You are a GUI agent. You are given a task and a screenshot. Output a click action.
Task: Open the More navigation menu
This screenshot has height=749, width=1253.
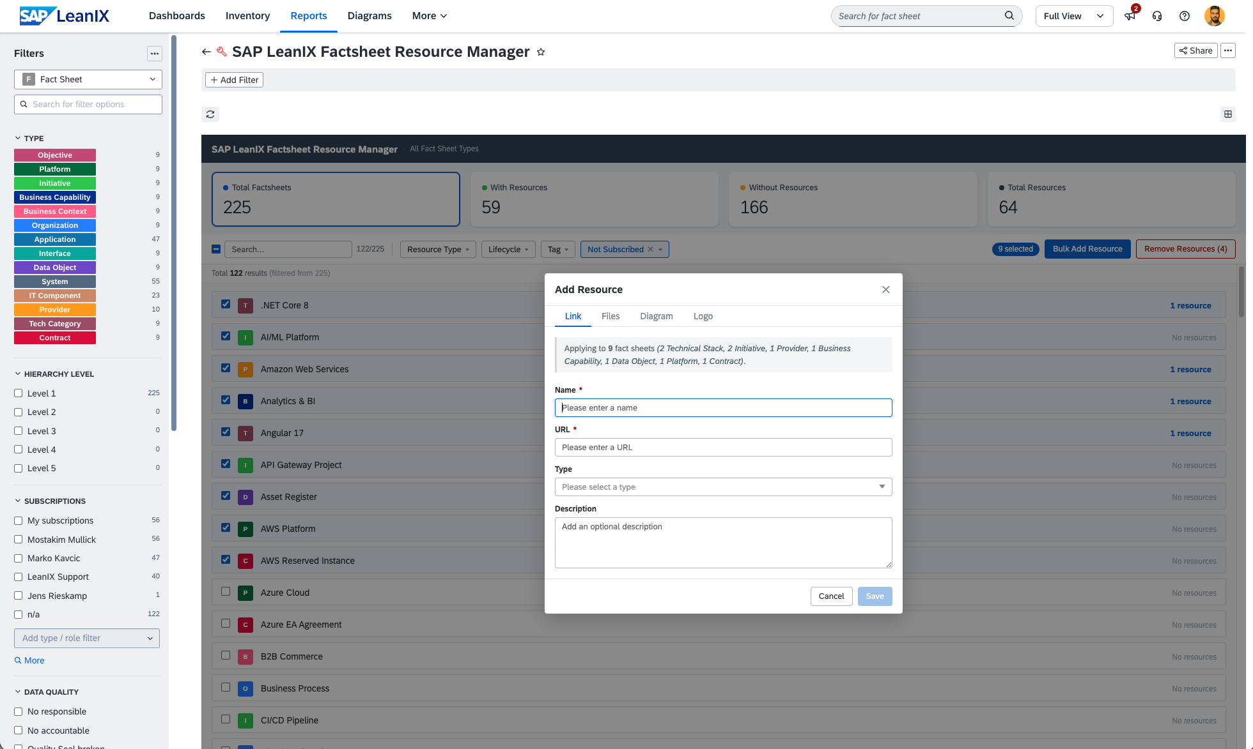coord(430,16)
